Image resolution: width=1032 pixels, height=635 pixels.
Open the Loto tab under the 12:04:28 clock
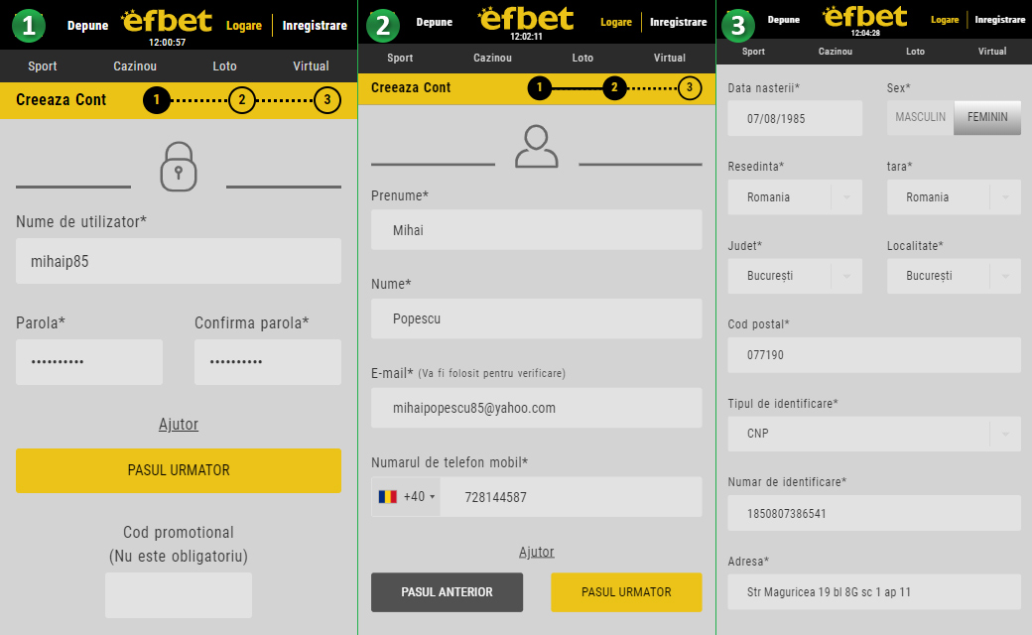(x=915, y=52)
